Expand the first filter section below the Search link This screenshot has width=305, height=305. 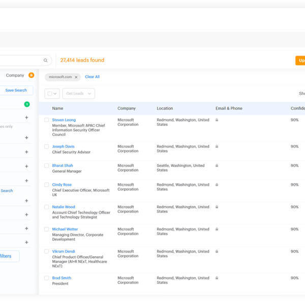pyautogui.click(x=26, y=201)
